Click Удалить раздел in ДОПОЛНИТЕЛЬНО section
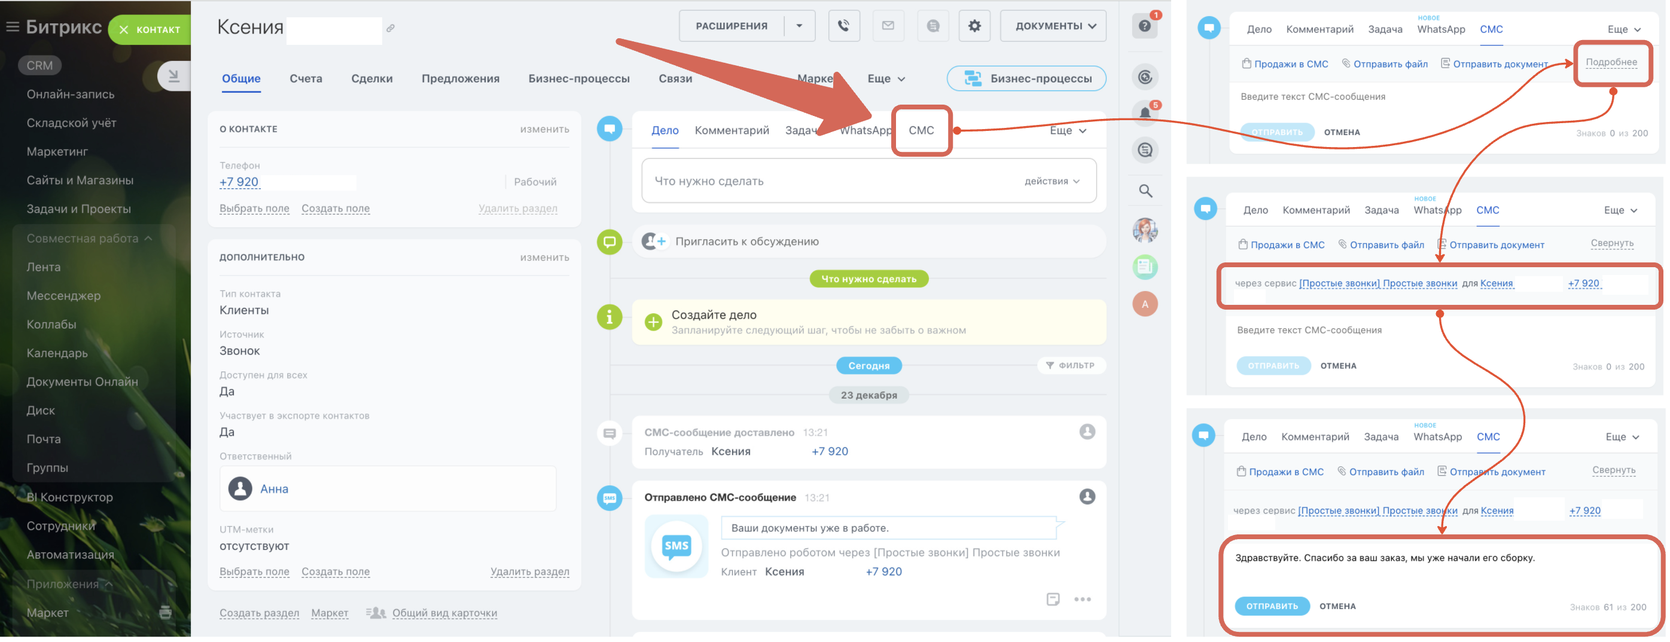The height and width of the screenshot is (642, 1670). (x=530, y=571)
